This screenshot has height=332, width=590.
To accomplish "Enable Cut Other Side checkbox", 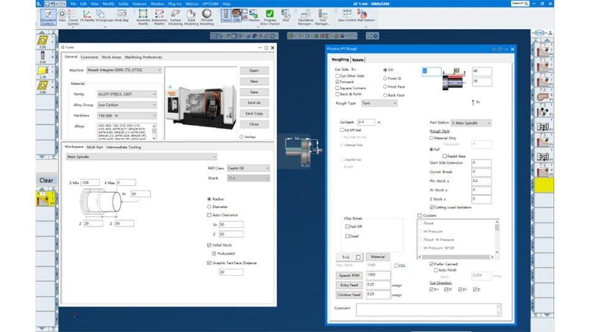I will [337, 76].
